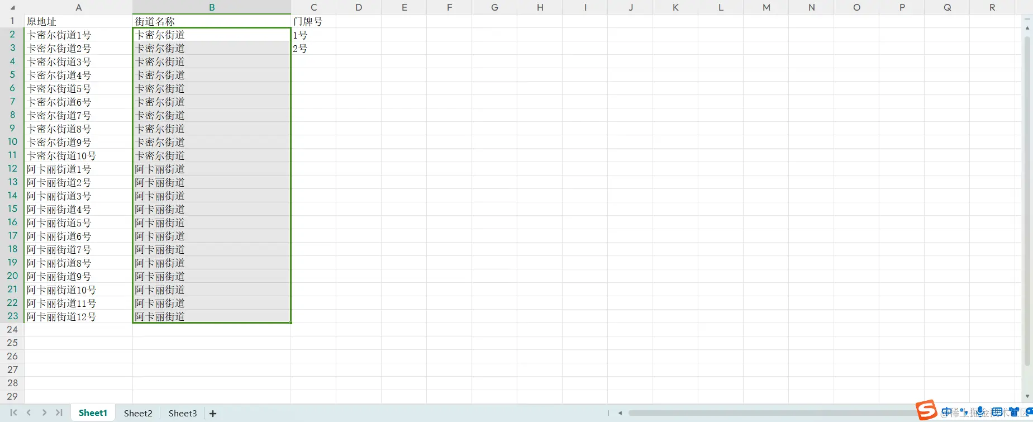The width and height of the screenshot is (1033, 422).
Task: Select row 1 header
Action: tap(12, 21)
